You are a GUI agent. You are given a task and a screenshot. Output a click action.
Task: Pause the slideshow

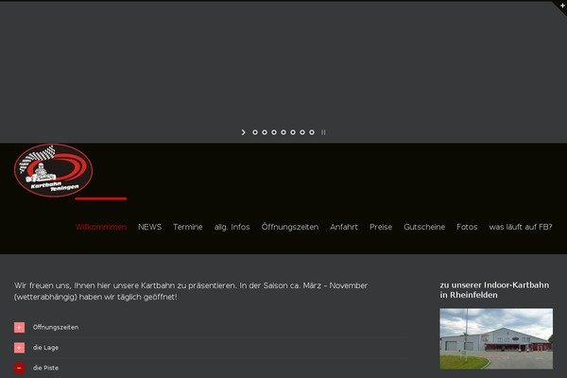[323, 132]
